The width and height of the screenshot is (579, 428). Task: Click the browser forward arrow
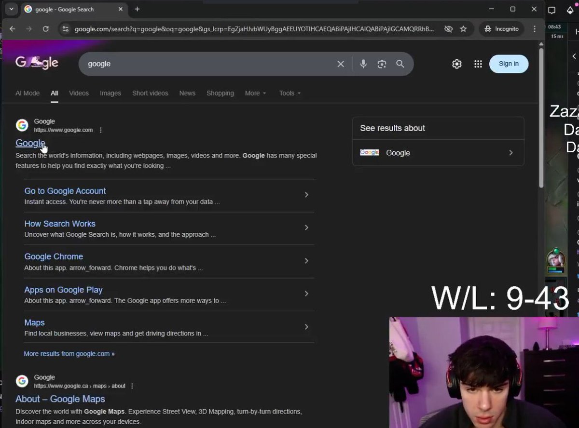pyautogui.click(x=29, y=29)
